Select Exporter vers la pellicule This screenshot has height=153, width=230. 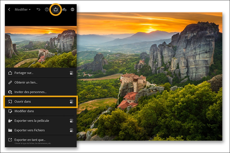(32, 121)
